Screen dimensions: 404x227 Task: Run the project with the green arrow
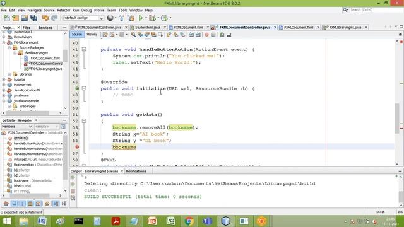click(x=141, y=18)
